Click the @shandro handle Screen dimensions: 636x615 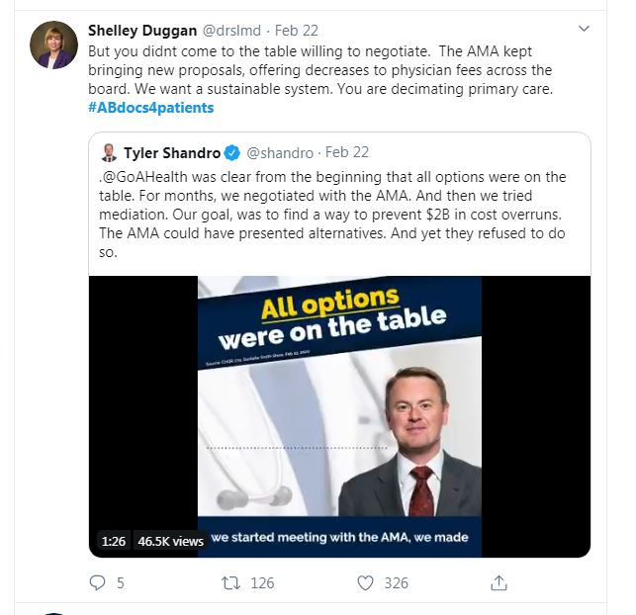click(x=280, y=153)
